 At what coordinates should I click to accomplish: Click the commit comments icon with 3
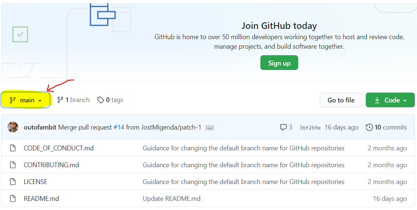pos(286,127)
